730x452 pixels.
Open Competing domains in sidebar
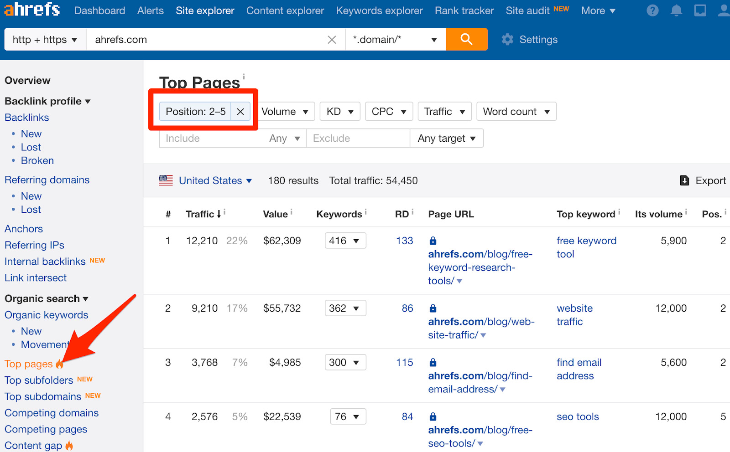(x=52, y=413)
